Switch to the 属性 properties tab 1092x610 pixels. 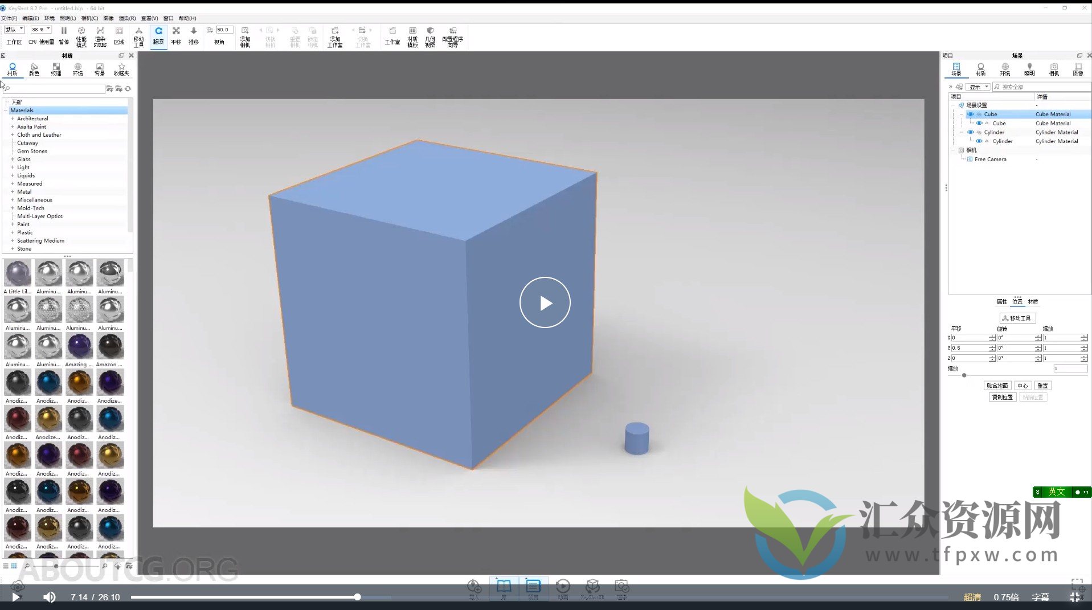coord(1001,302)
